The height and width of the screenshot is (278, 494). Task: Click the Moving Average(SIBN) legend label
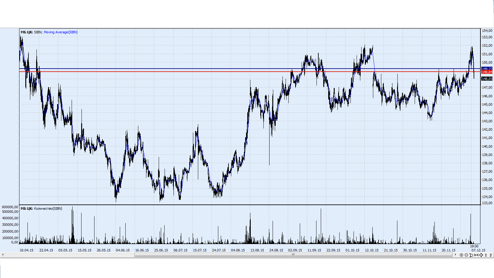[61, 32]
